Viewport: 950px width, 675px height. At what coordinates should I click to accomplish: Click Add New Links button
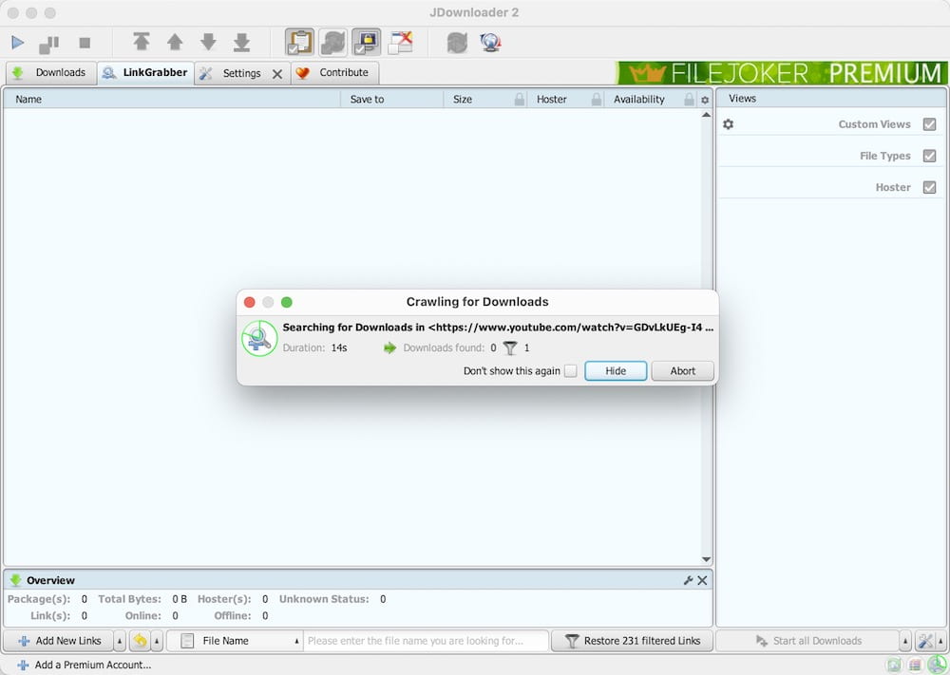coord(59,641)
